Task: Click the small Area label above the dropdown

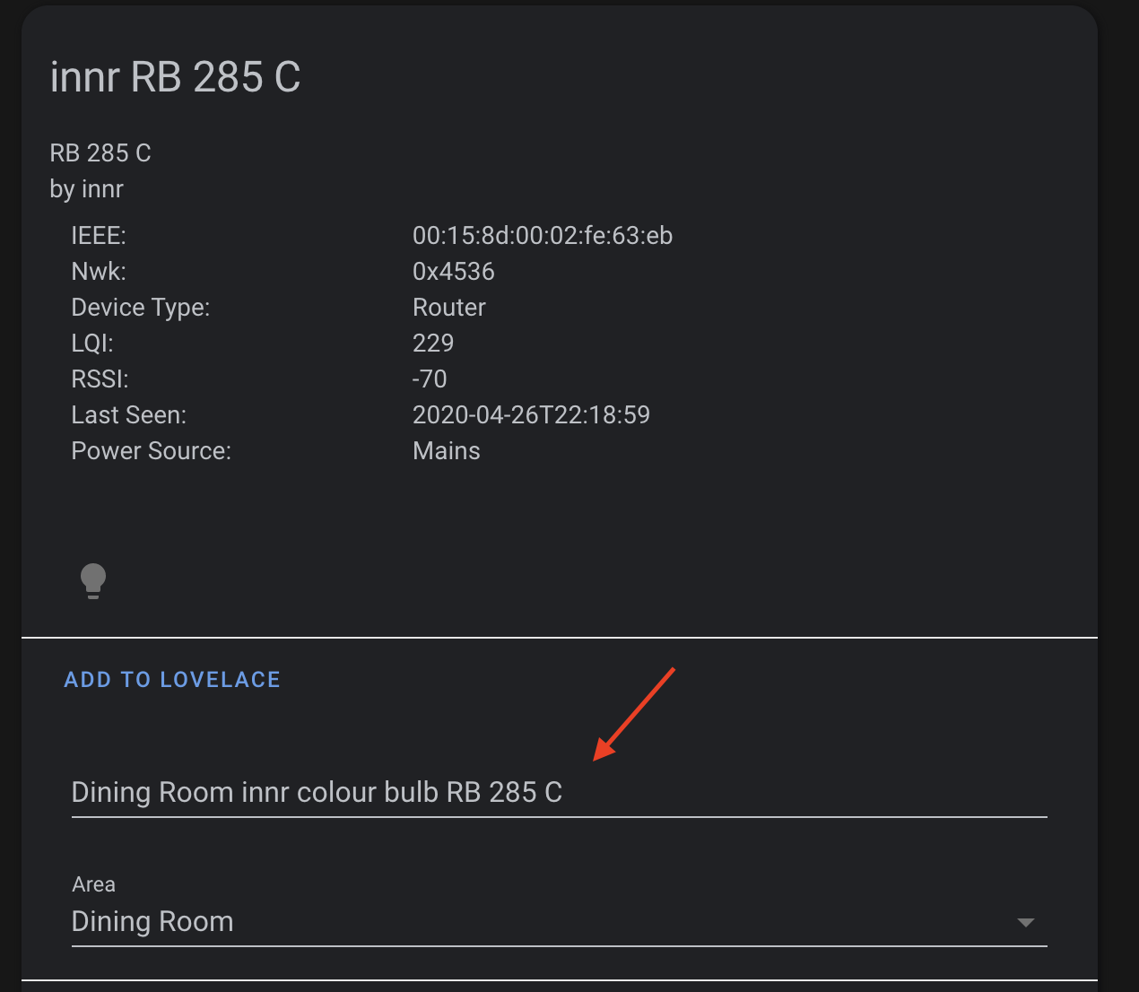Action: tap(93, 884)
